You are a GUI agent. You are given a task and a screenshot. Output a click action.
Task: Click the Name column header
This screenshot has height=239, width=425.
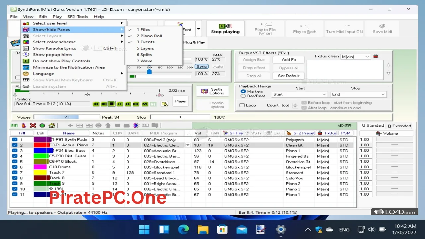coord(69,133)
